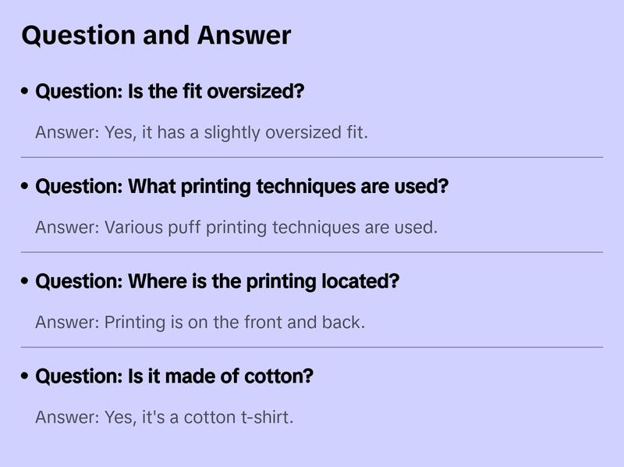Click the bullet before the printing techniques question
Viewport: 624px width, 467px height.
26,187
